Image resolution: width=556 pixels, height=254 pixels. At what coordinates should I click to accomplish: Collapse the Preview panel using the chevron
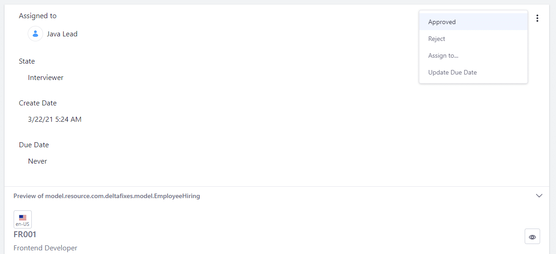tap(539, 196)
